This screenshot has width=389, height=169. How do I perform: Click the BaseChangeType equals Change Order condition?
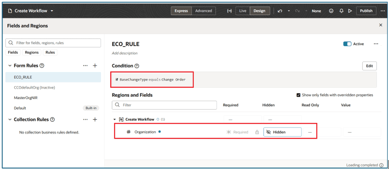pos(150,80)
